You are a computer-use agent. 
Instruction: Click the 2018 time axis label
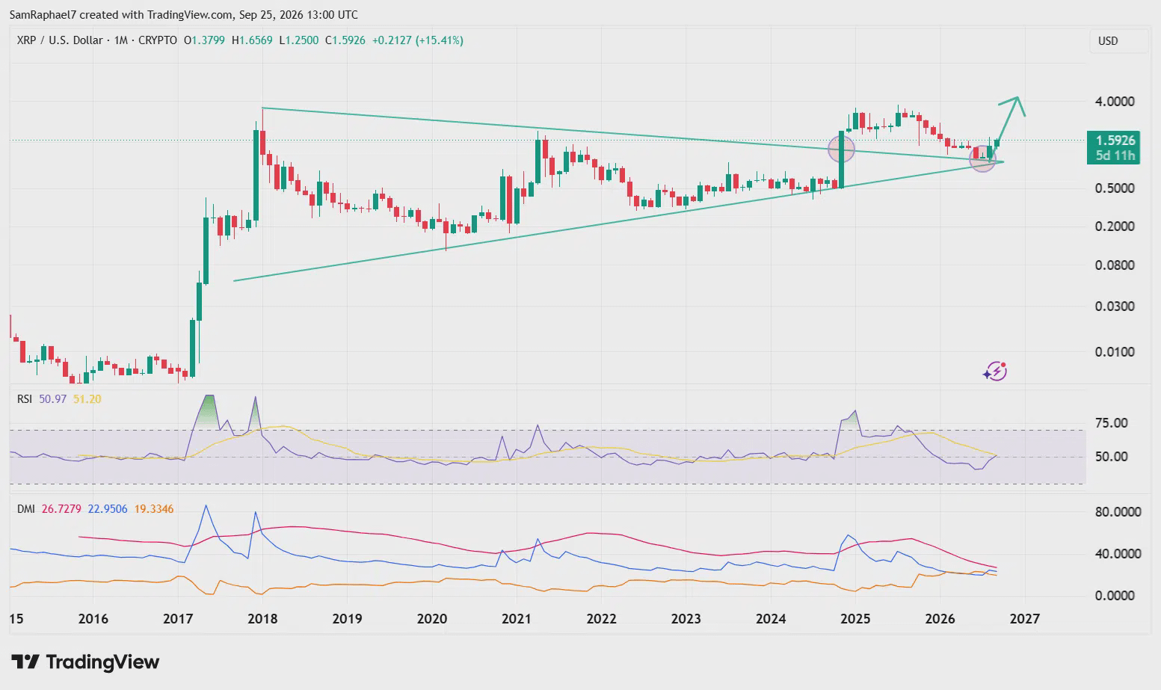[x=262, y=619]
